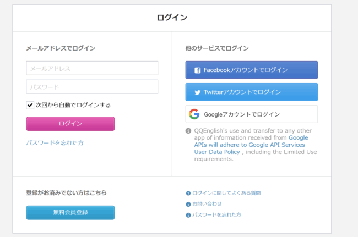This screenshot has height=237, width=358.
Task: Click the info icon beside the QQEnglish notice
Action: pyautogui.click(x=188, y=131)
